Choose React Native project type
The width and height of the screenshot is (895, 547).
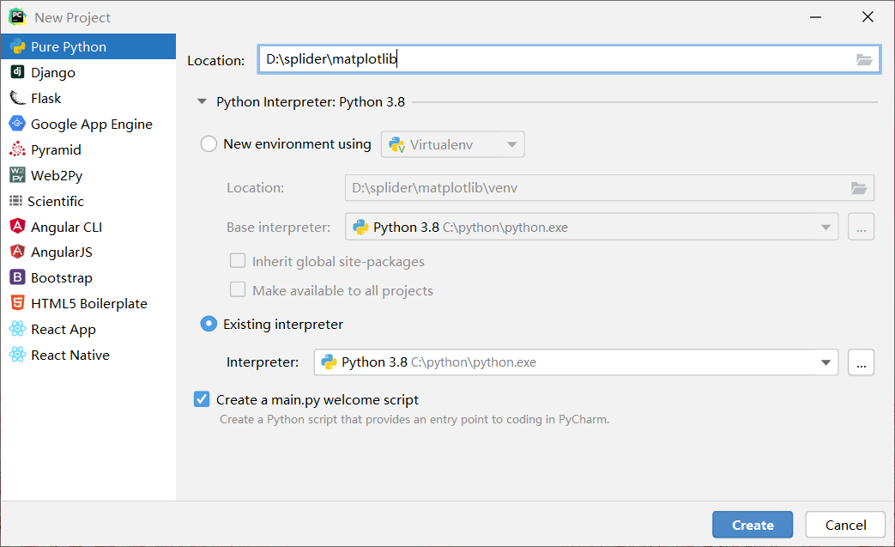[x=88, y=355]
